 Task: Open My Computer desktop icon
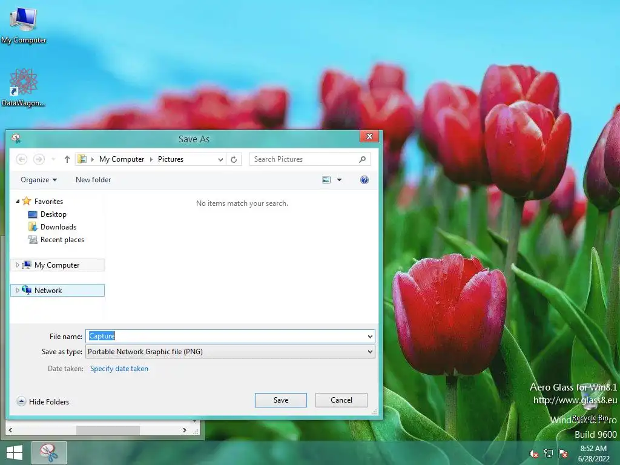[x=24, y=24]
